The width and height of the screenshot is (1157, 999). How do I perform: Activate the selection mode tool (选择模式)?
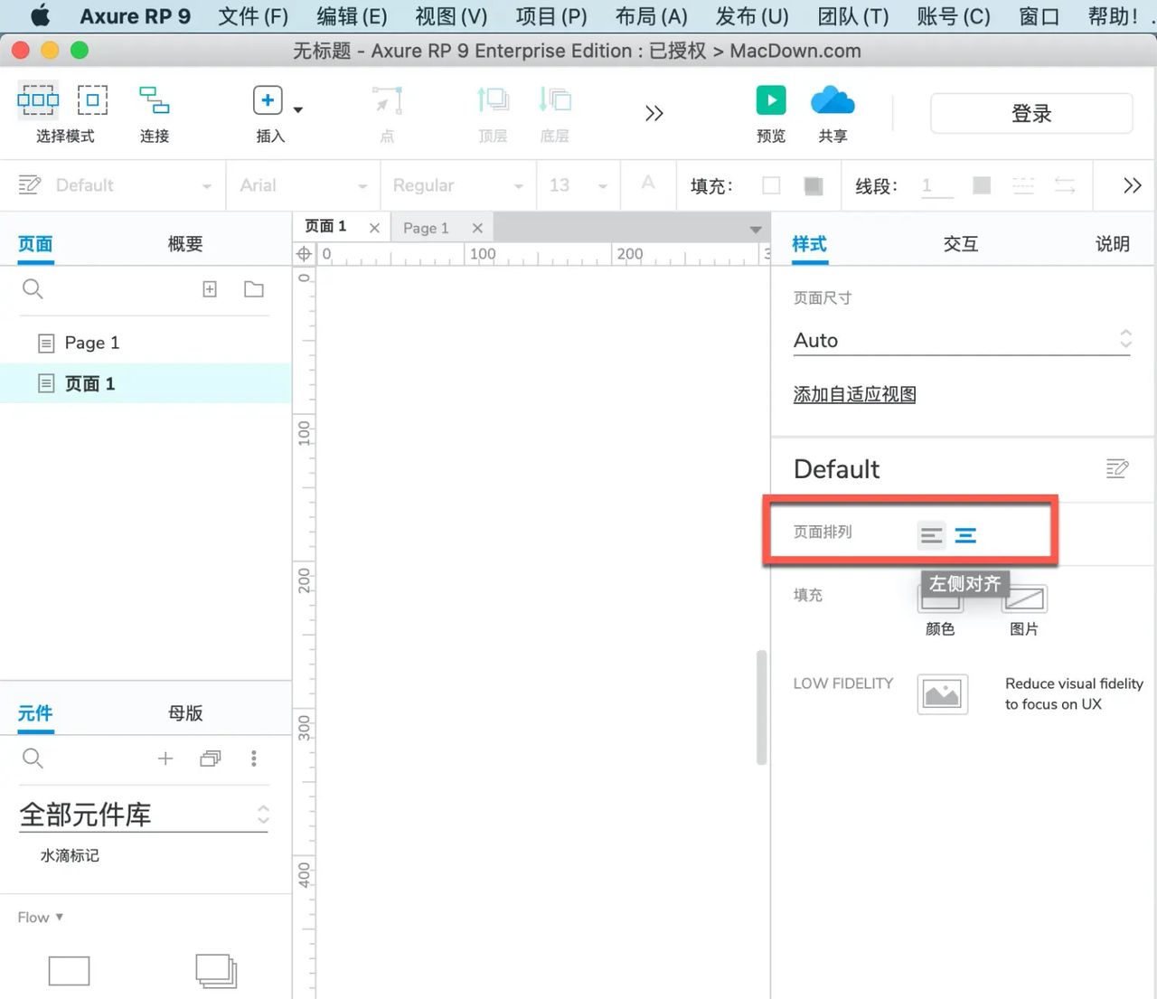tap(38, 100)
